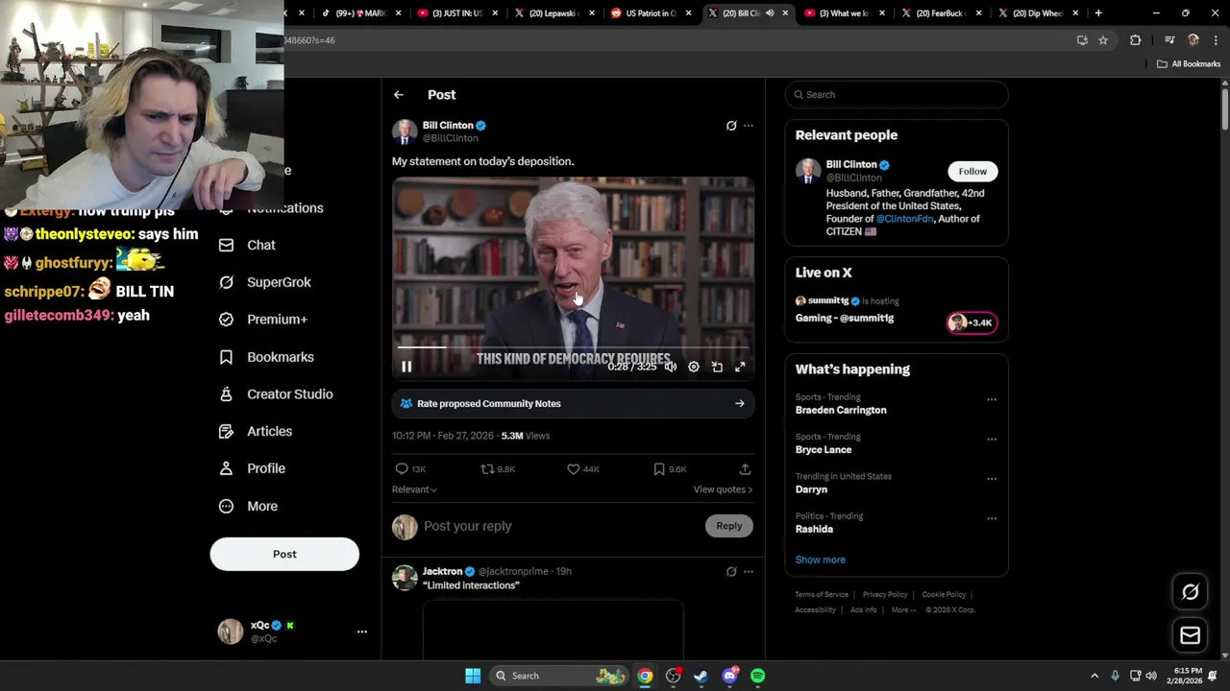Open Braeden Carrington trending topic
The width and height of the screenshot is (1230, 691).
click(x=841, y=410)
